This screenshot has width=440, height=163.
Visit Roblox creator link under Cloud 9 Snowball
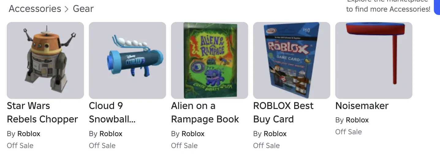[111, 134]
